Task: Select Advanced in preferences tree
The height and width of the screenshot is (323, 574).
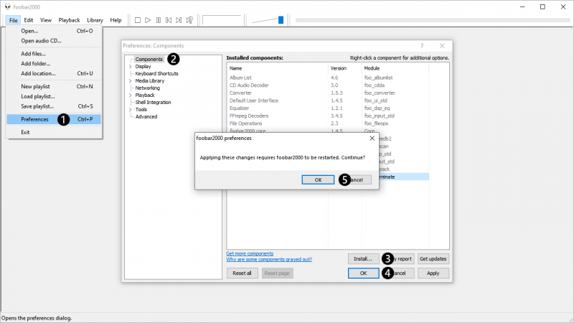Action: pyautogui.click(x=146, y=116)
